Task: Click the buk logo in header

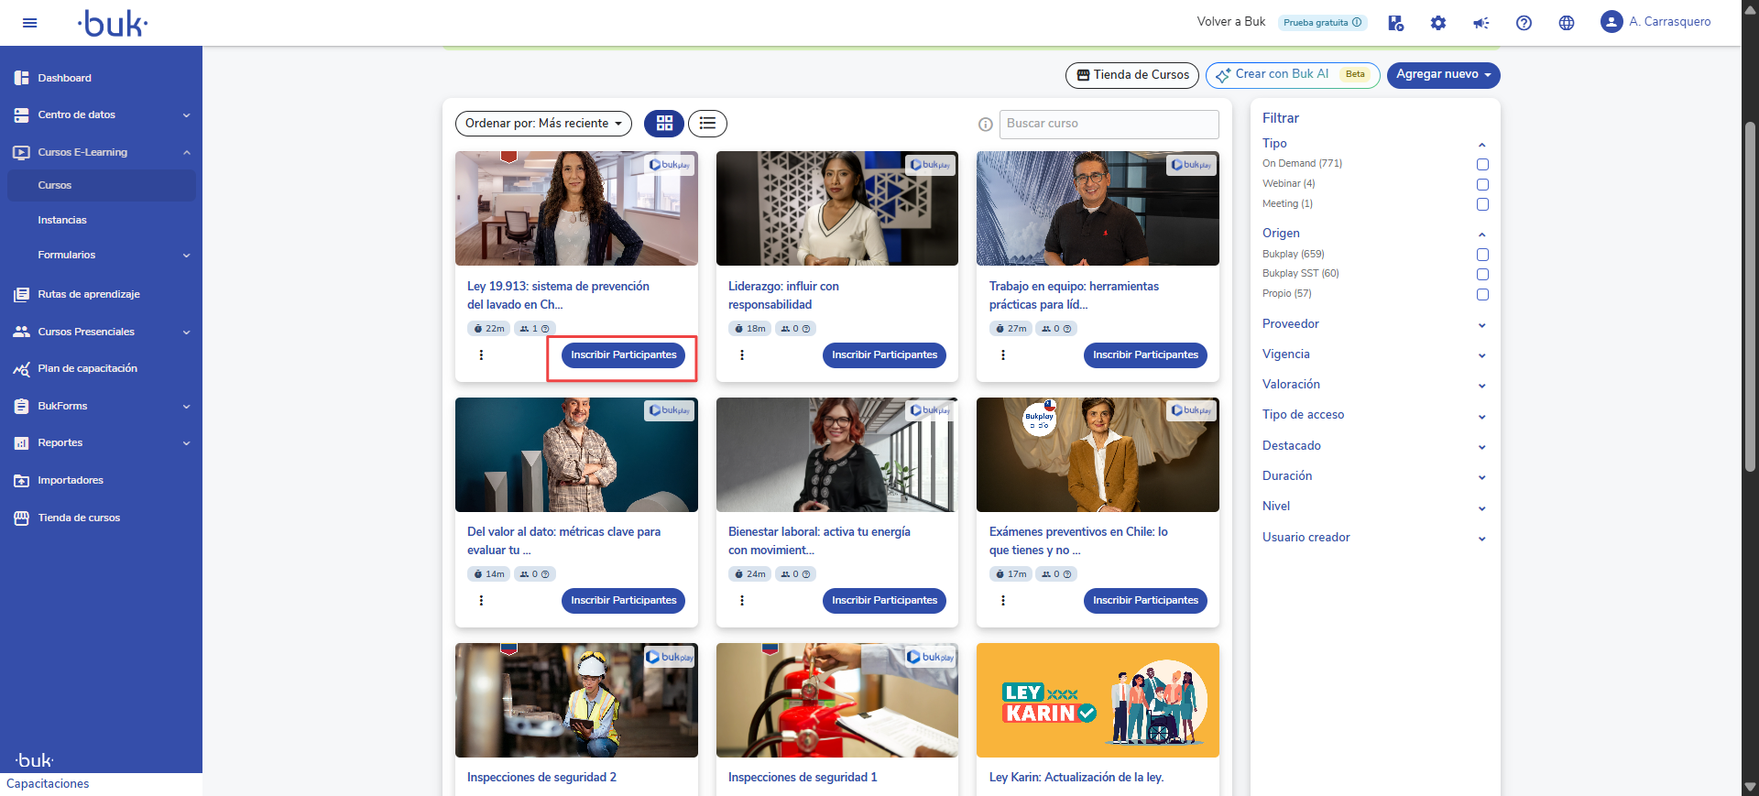Action: click(113, 23)
